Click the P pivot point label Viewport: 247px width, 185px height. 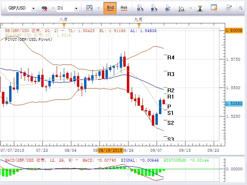tap(169, 107)
